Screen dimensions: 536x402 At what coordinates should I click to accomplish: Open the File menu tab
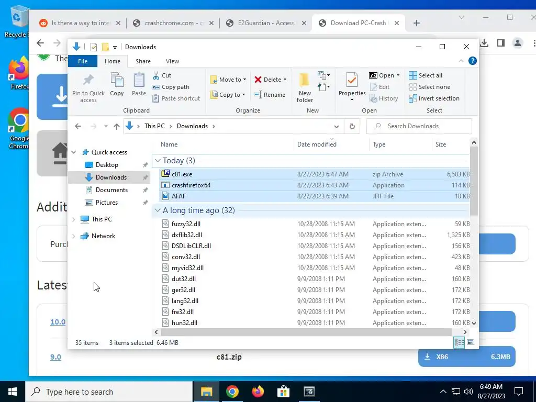click(x=83, y=61)
